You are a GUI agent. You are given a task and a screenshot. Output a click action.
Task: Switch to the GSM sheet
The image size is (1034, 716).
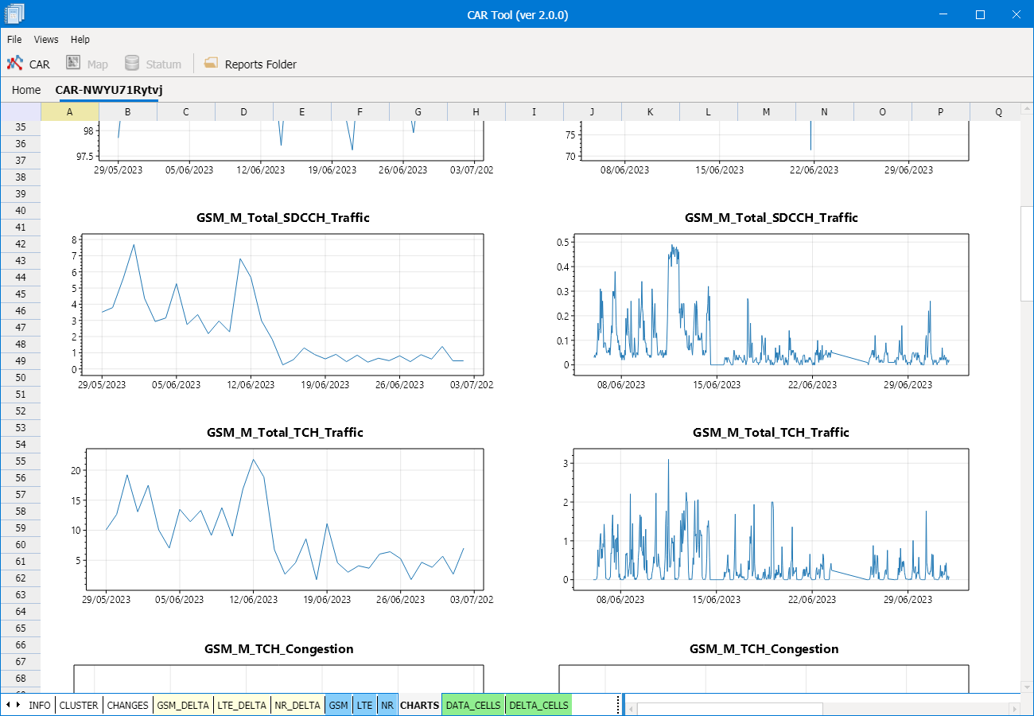tap(337, 705)
